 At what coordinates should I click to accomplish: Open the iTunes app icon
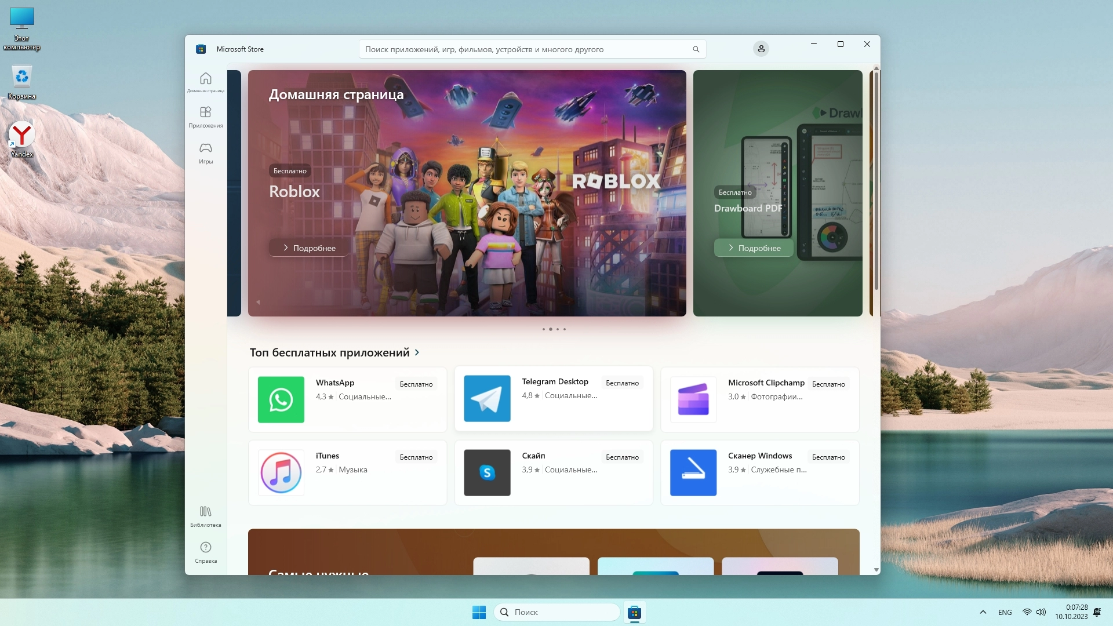(x=281, y=473)
